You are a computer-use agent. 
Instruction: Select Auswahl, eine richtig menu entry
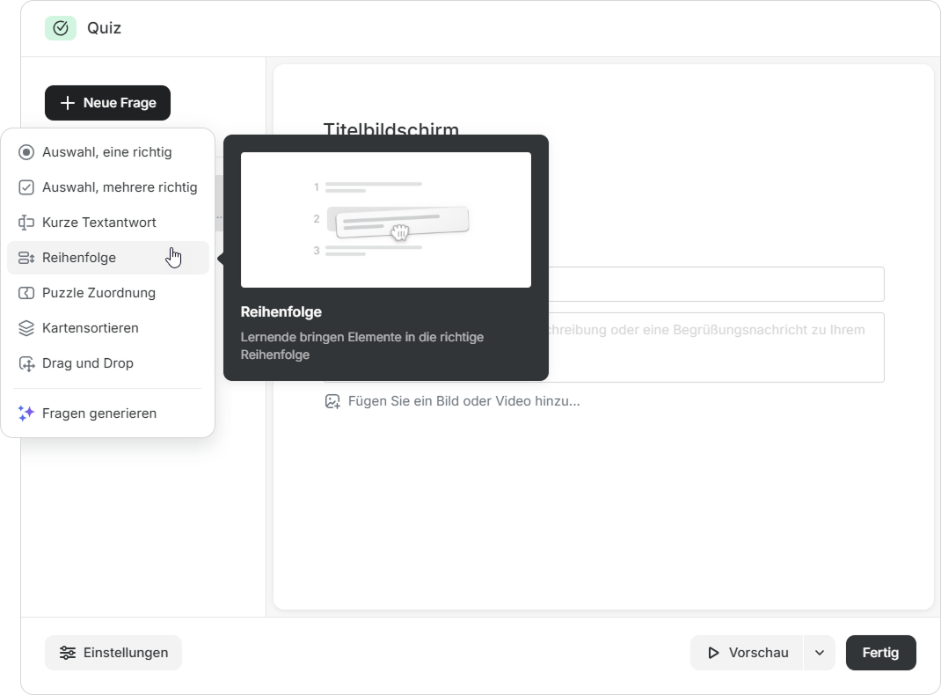point(107,152)
